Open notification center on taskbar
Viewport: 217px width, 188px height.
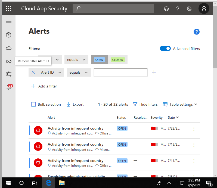point(209,183)
